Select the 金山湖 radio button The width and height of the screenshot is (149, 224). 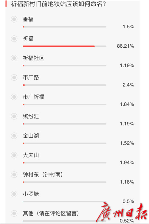[14, 136]
